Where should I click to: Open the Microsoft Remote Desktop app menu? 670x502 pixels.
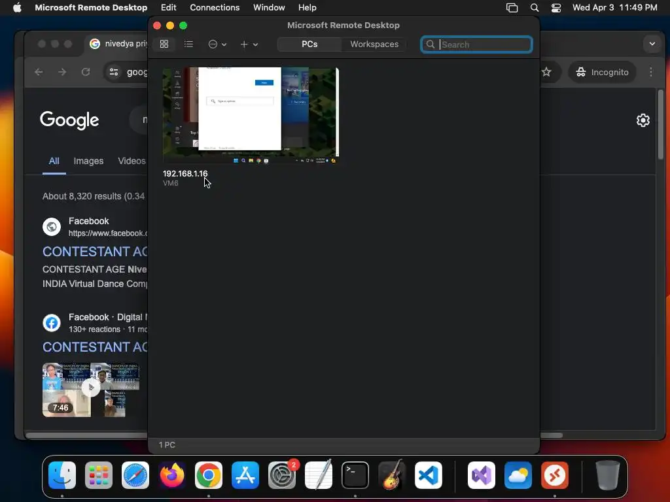91,7
